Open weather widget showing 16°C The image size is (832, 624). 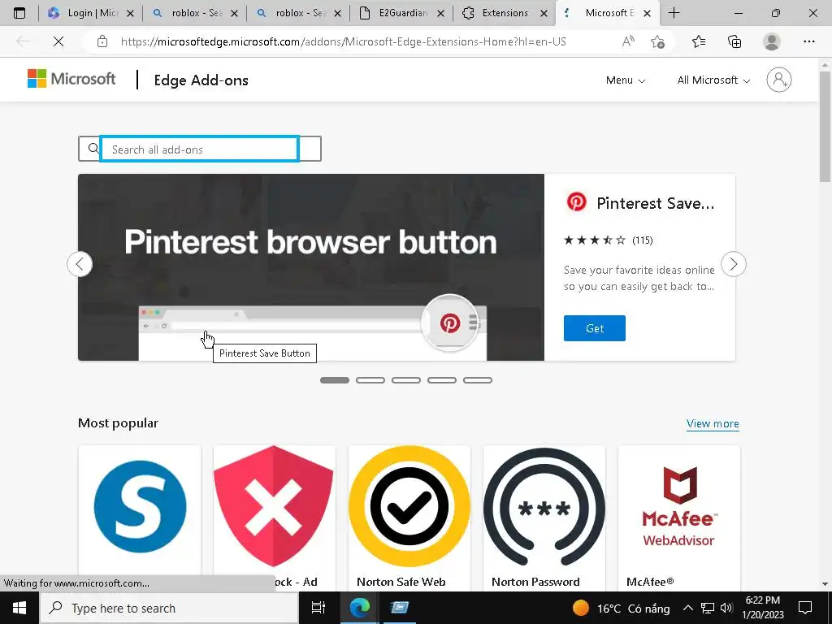[621, 608]
